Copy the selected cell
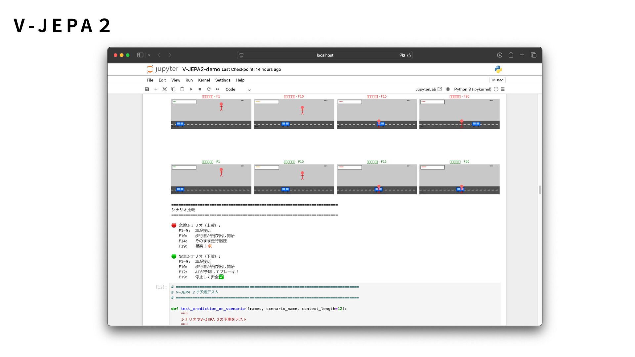This screenshot has height=357, width=635. pyautogui.click(x=173, y=89)
